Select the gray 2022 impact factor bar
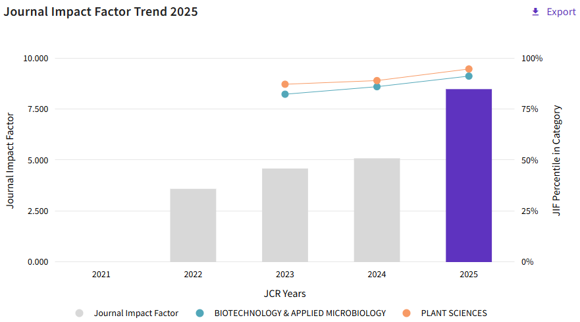 point(193,225)
